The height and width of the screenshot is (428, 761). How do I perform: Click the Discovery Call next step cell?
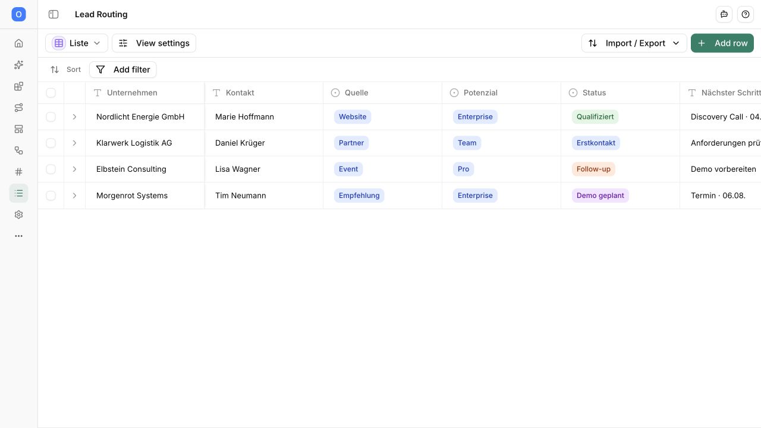pos(721,117)
